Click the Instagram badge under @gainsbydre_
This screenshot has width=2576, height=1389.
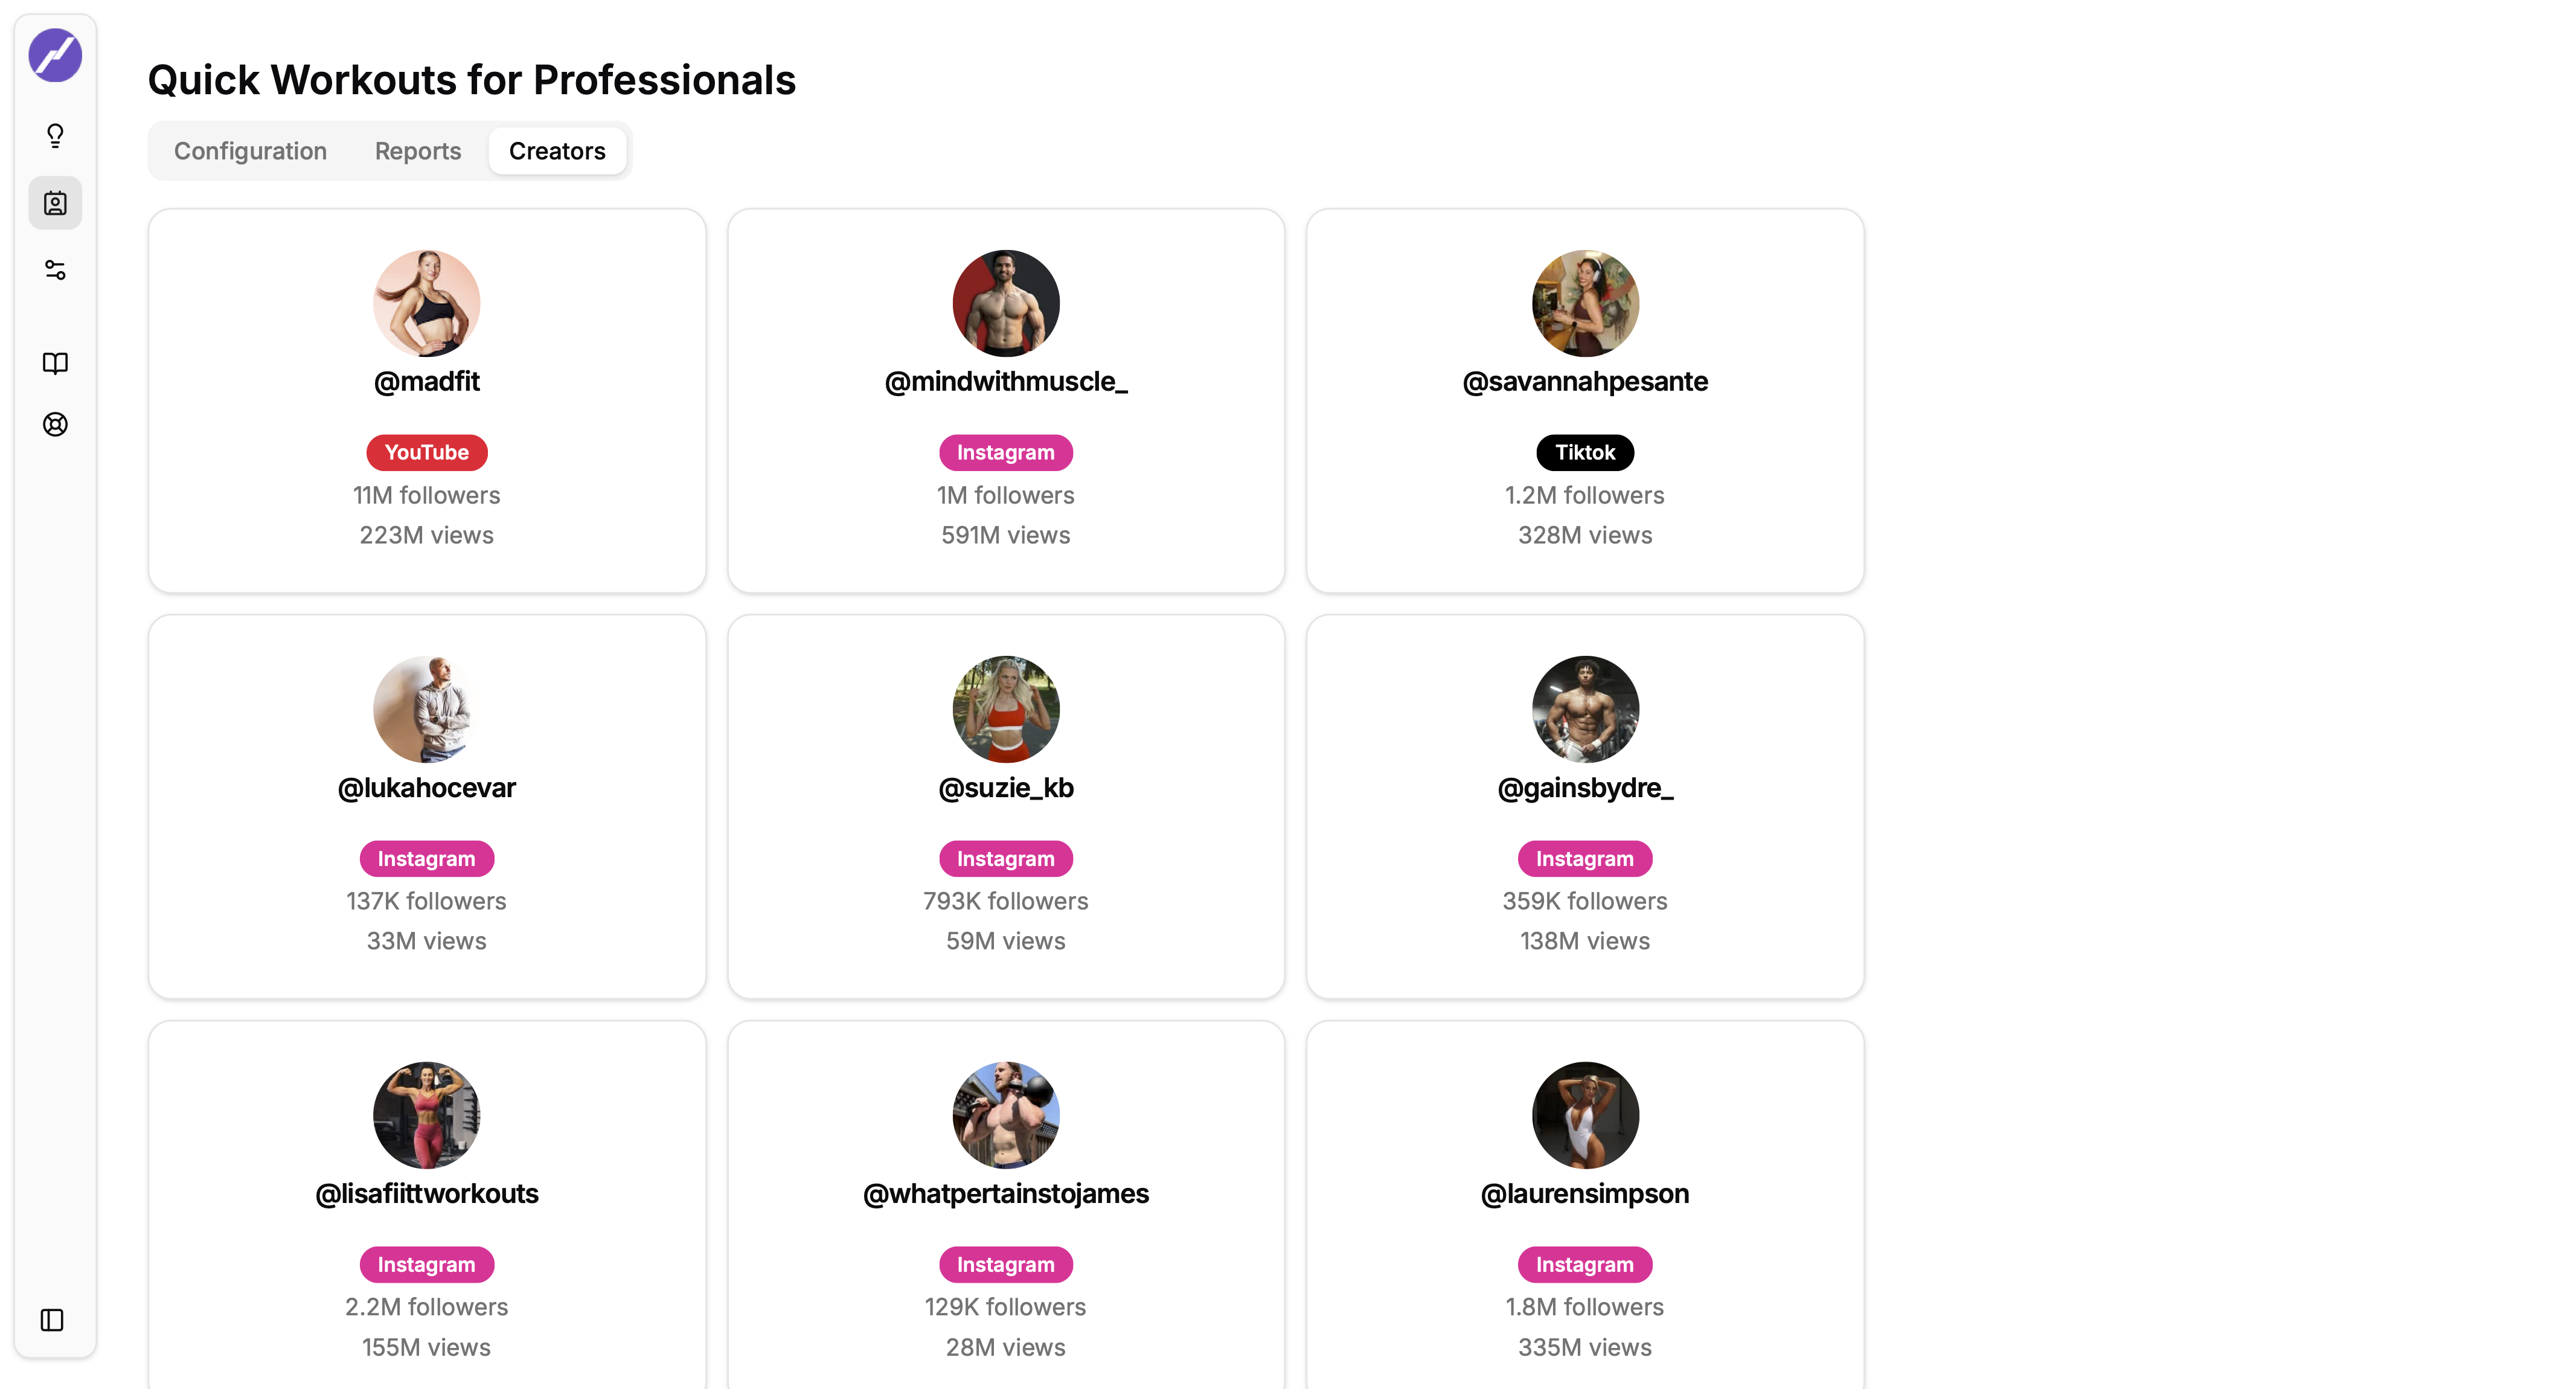1585,859
